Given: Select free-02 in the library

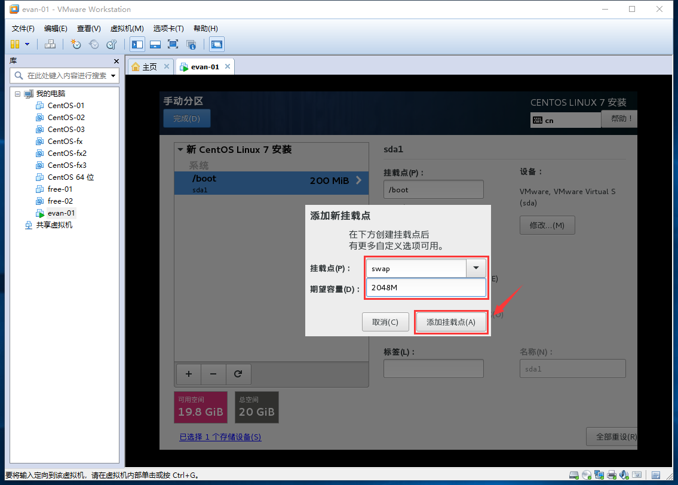Looking at the screenshot, I should point(60,201).
